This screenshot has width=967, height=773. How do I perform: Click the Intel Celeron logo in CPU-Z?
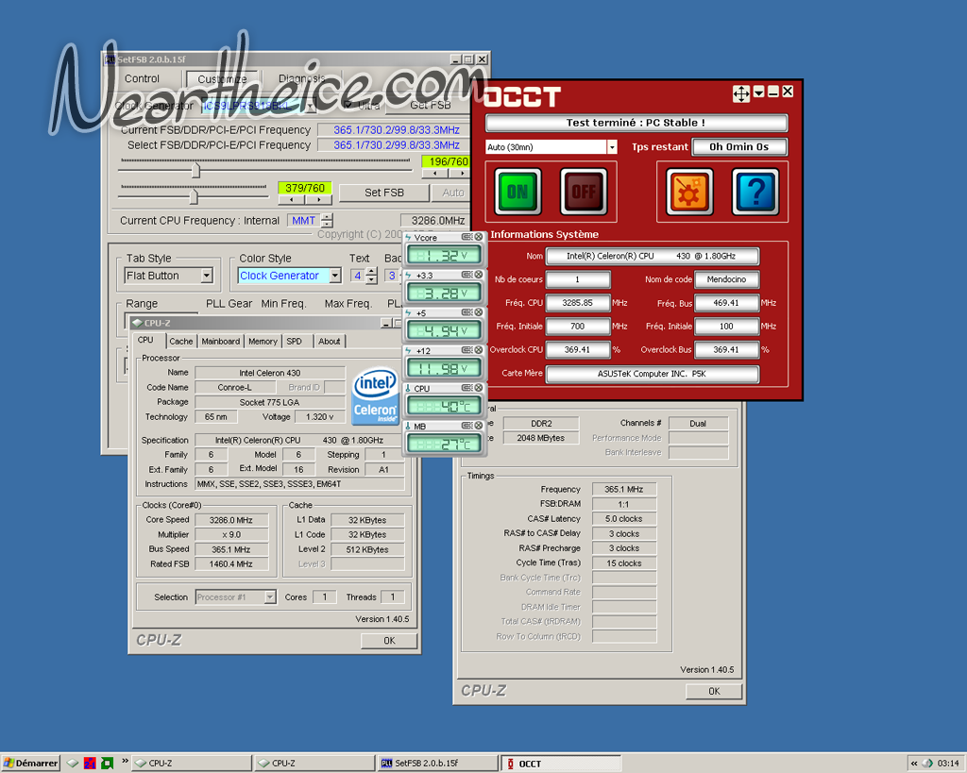[x=375, y=397]
